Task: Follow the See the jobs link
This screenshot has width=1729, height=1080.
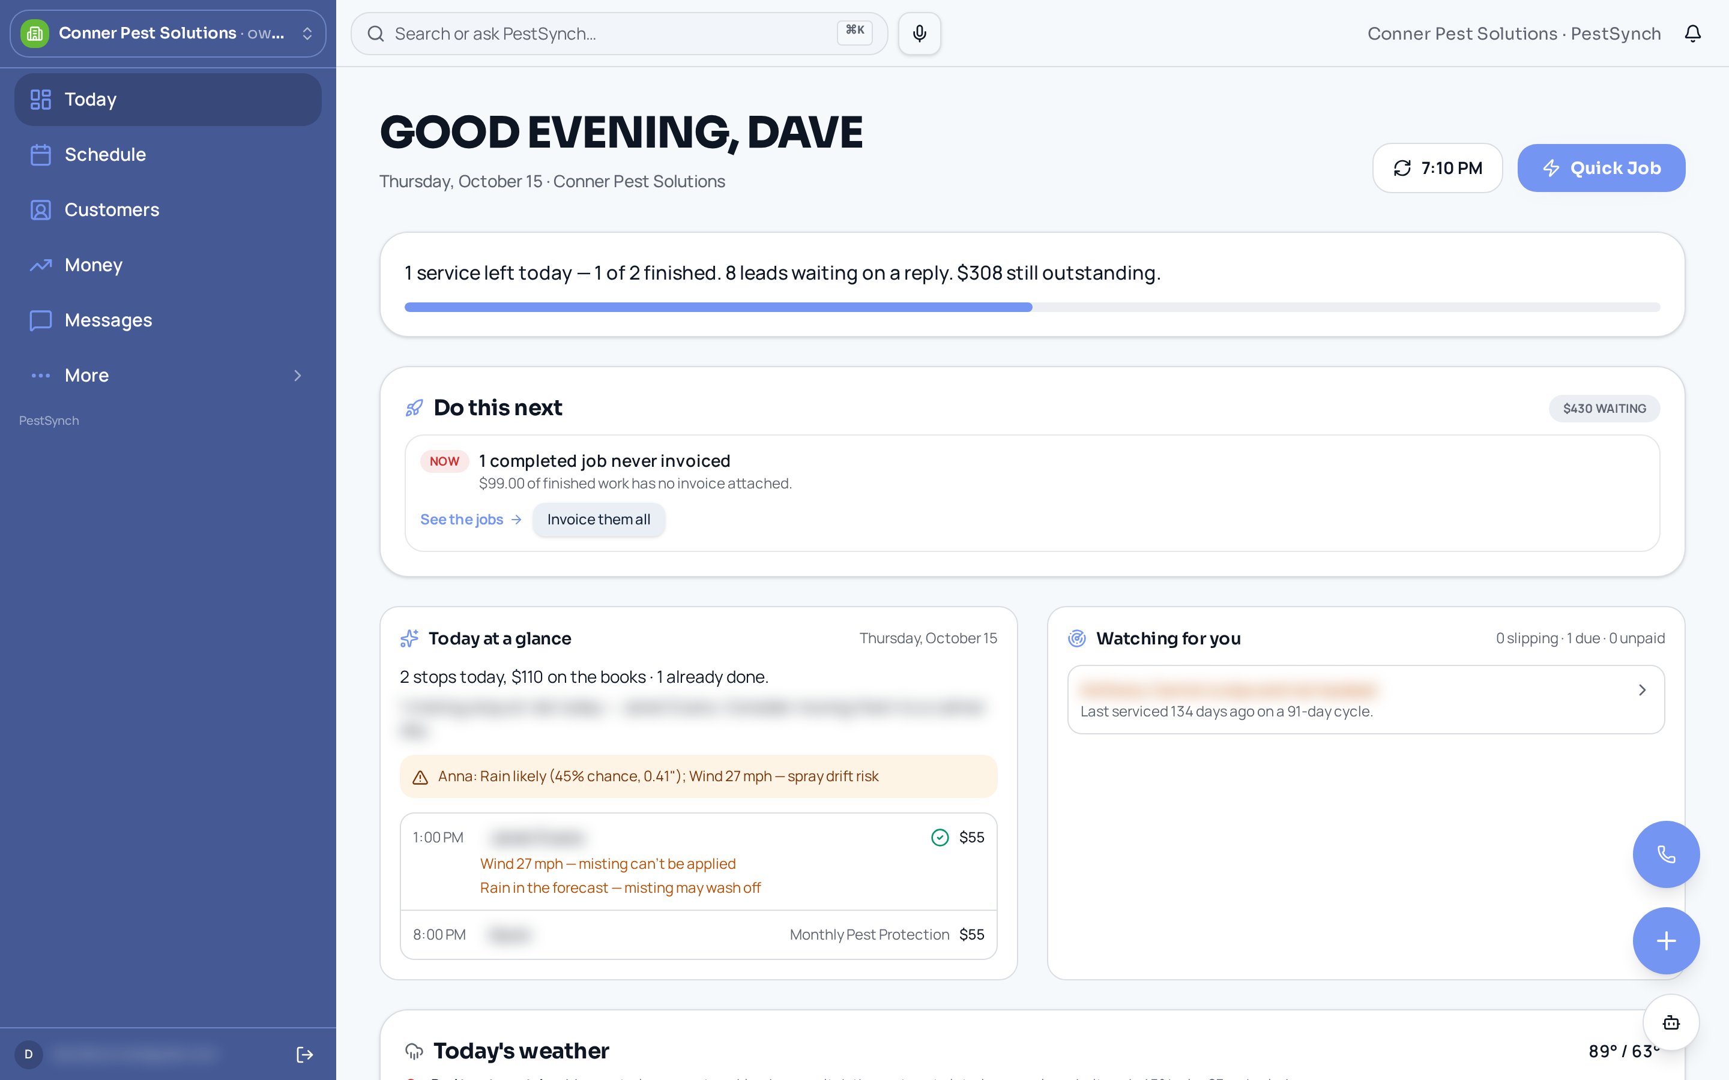Action: click(x=471, y=519)
